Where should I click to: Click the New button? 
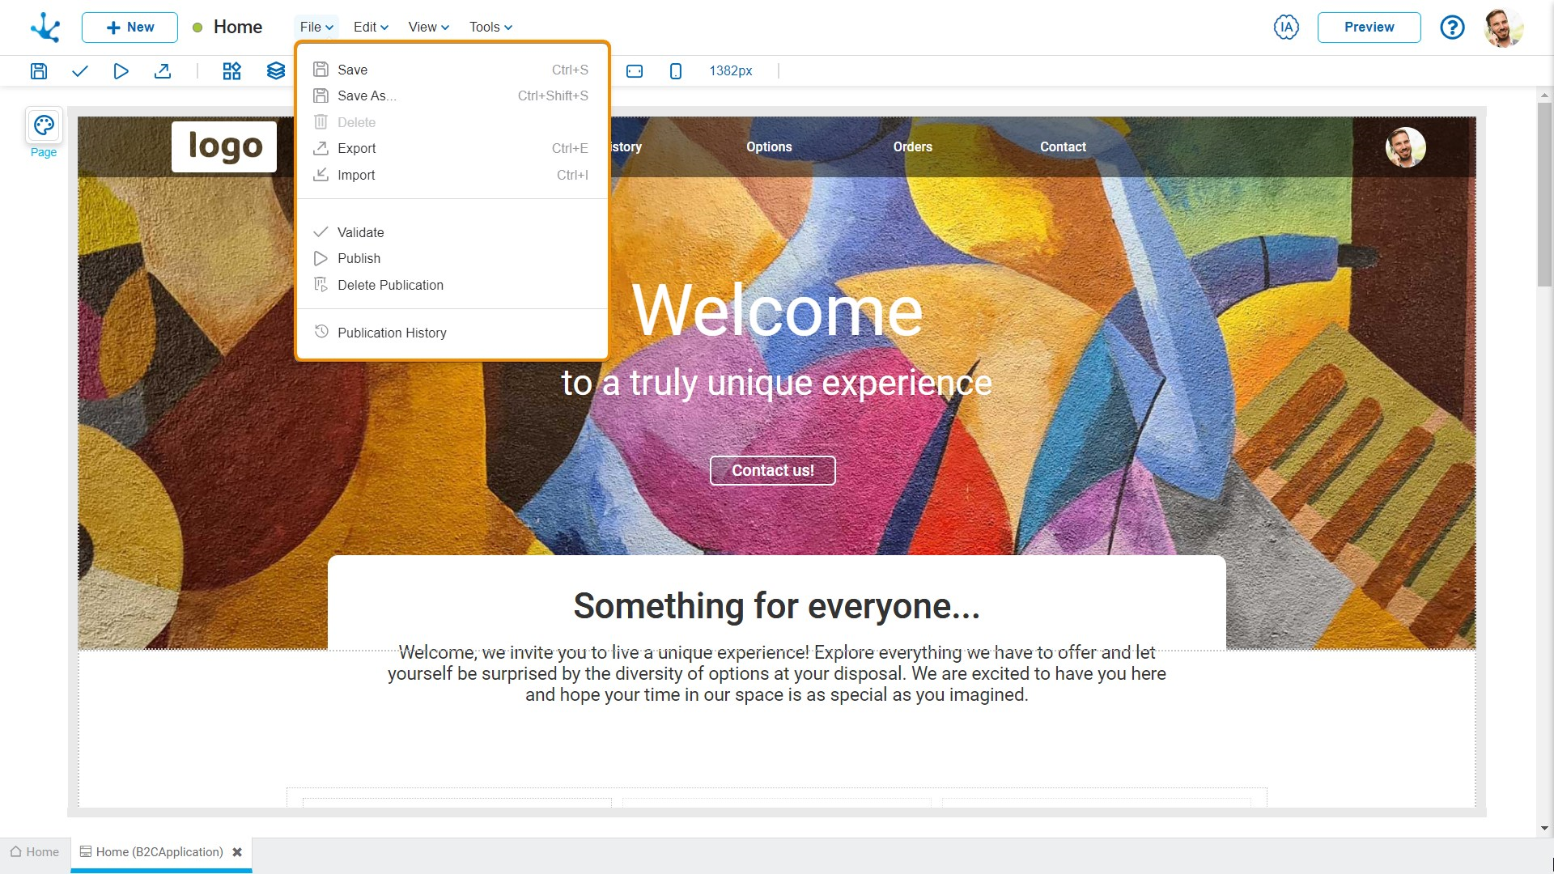coord(129,27)
